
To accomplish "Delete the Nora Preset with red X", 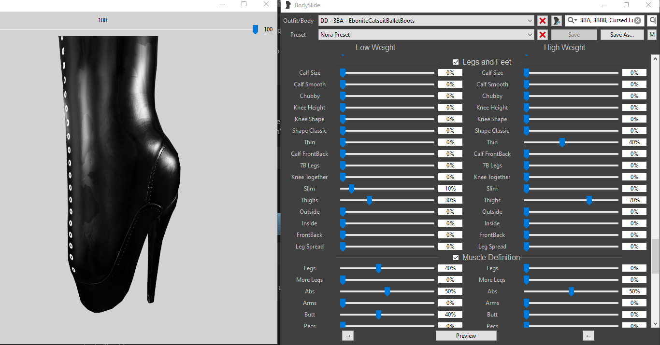I will [x=543, y=35].
